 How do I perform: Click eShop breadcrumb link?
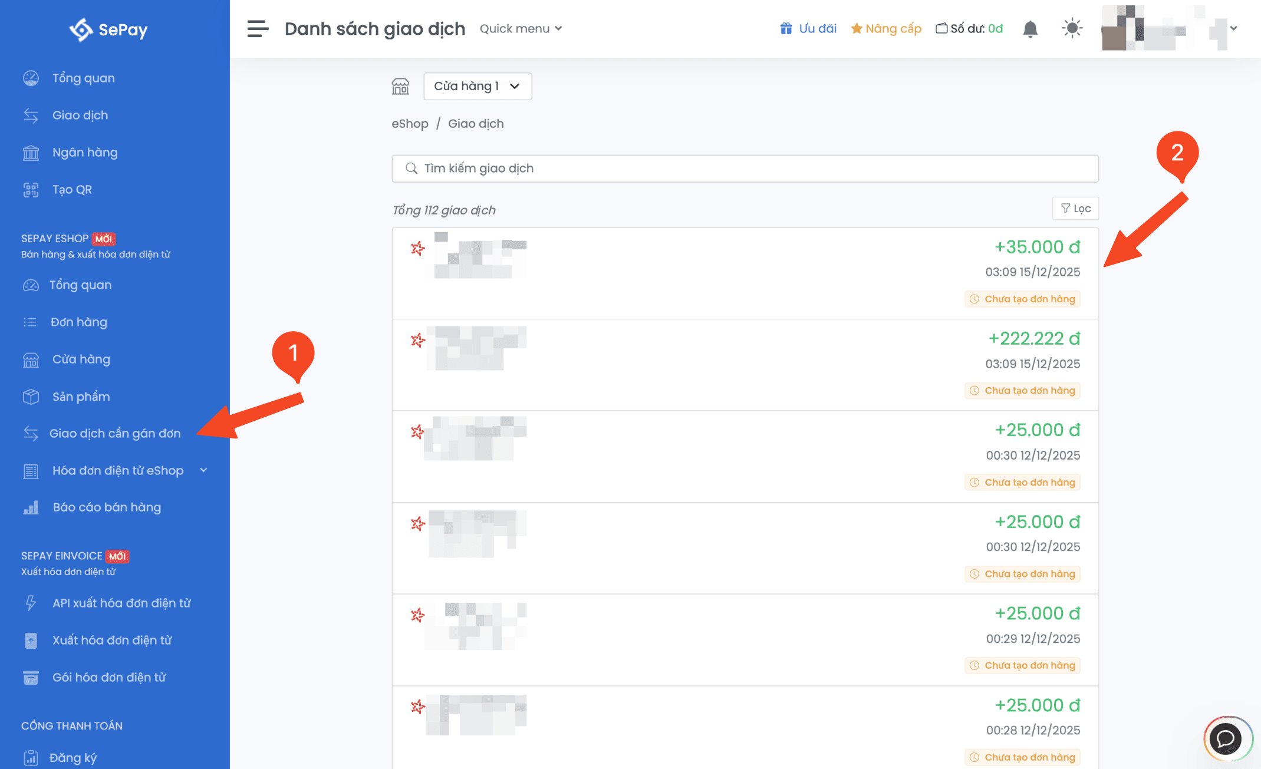410,124
